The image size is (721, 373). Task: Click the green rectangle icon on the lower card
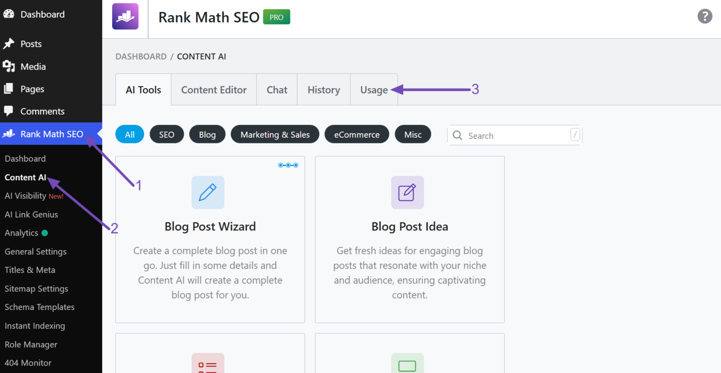[407, 363]
